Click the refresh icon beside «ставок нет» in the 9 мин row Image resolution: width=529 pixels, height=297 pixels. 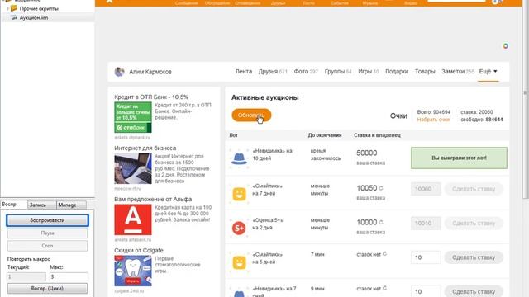pos(384,288)
